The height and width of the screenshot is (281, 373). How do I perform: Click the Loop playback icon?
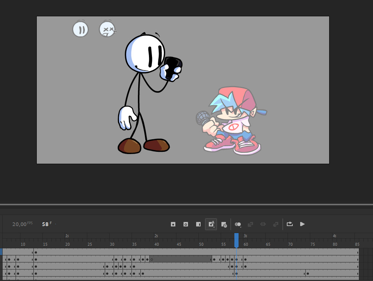290,224
